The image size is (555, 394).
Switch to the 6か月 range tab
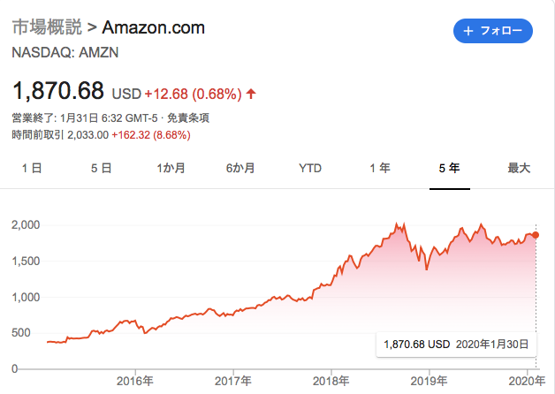(x=240, y=168)
